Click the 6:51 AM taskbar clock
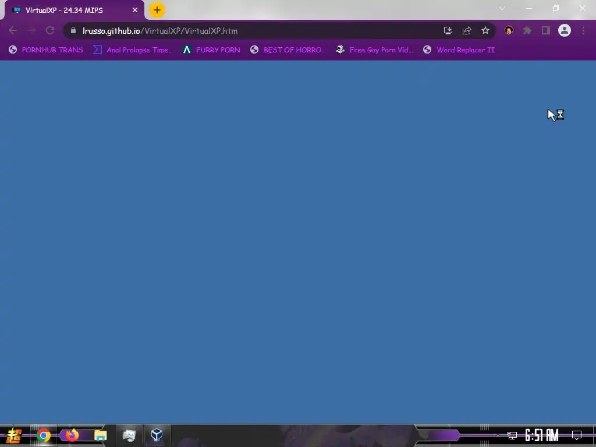 click(542, 435)
